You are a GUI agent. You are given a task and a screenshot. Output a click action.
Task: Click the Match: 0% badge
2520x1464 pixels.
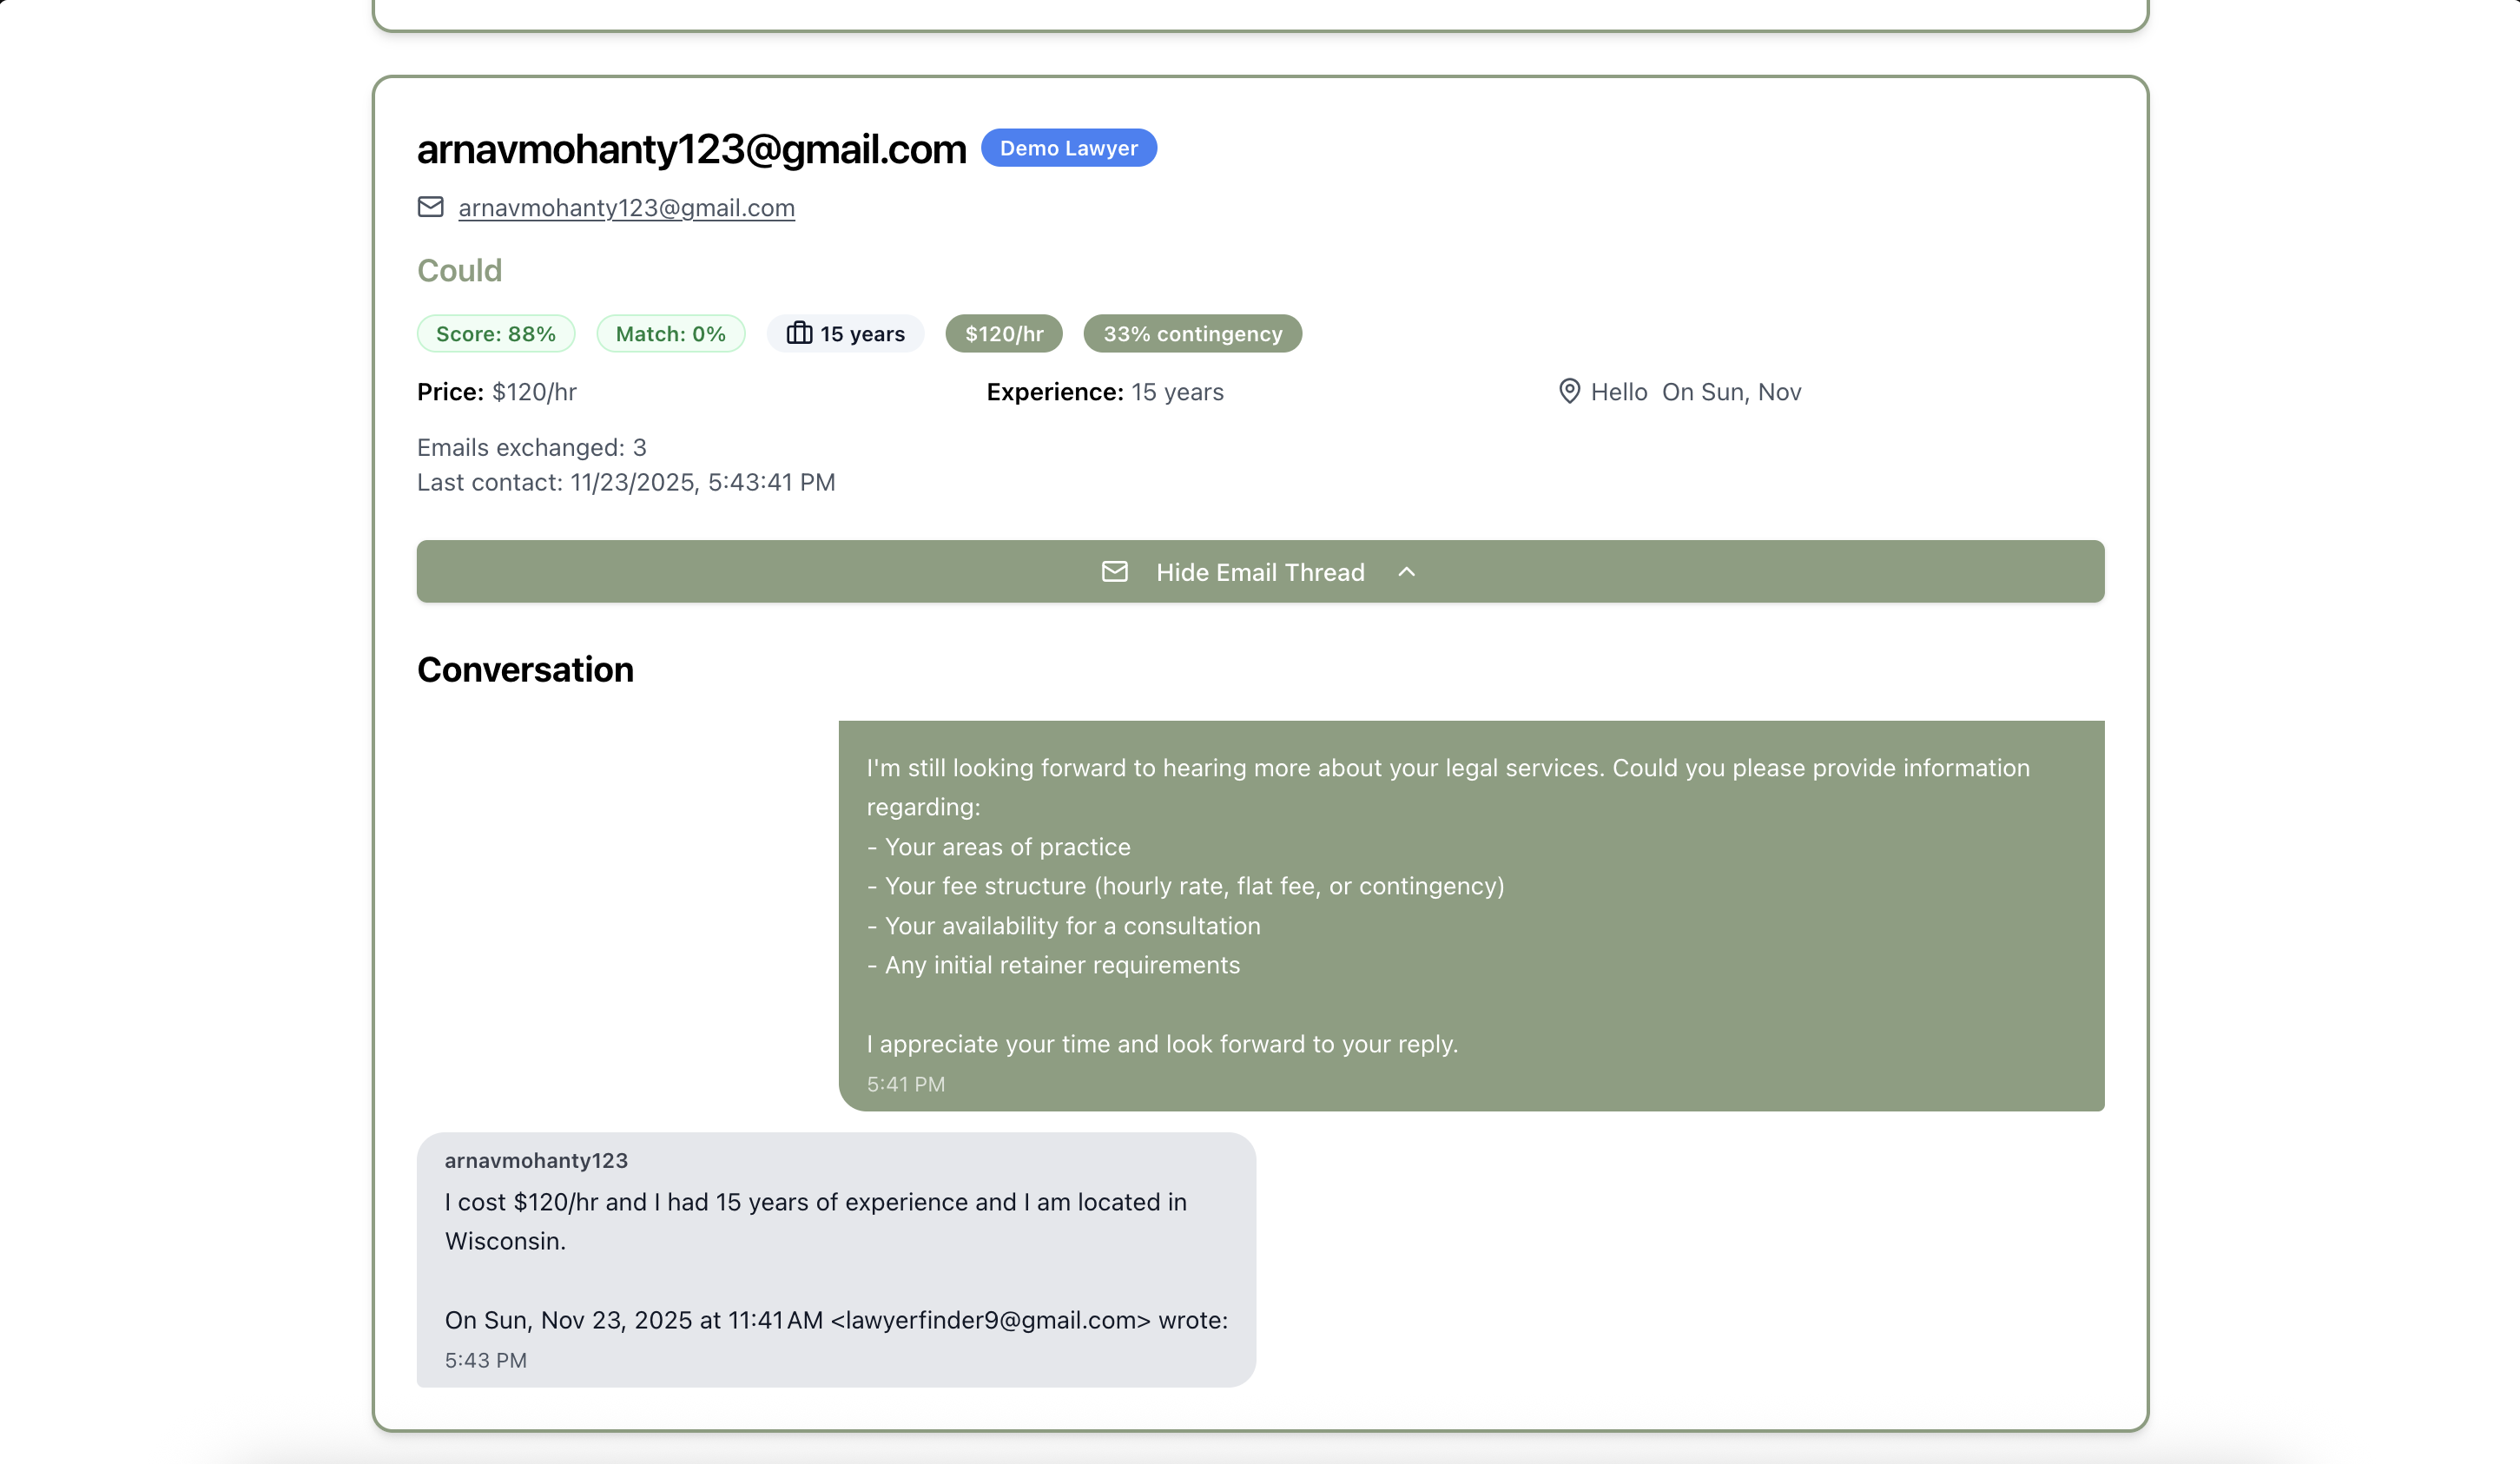click(670, 333)
